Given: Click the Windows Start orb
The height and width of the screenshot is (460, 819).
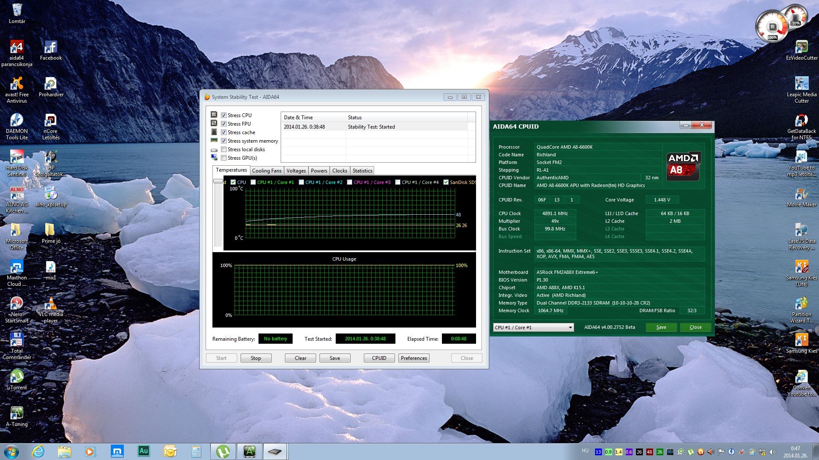Looking at the screenshot, I should [11, 451].
